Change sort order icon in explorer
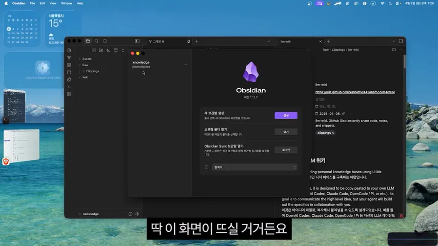 (x=108, y=50)
